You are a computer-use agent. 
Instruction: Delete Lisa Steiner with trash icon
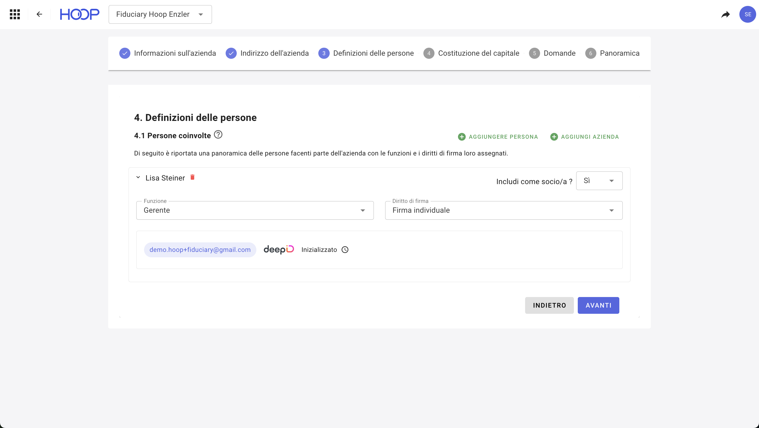tap(192, 177)
